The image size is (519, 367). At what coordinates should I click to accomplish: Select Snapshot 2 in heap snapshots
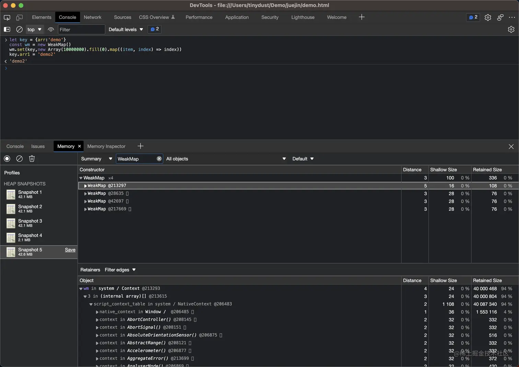(38, 209)
